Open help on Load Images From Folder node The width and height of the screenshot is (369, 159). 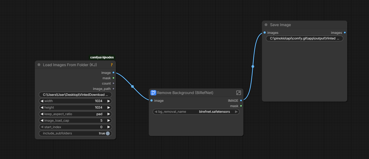click(x=112, y=65)
